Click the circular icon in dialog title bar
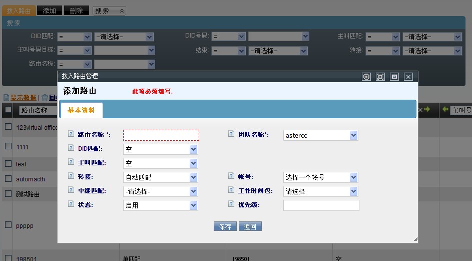This screenshot has width=472, height=261. coord(366,77)
